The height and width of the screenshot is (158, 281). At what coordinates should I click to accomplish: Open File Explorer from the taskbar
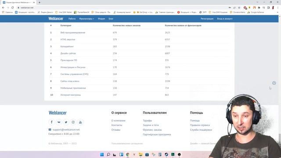tap(140, 154)
